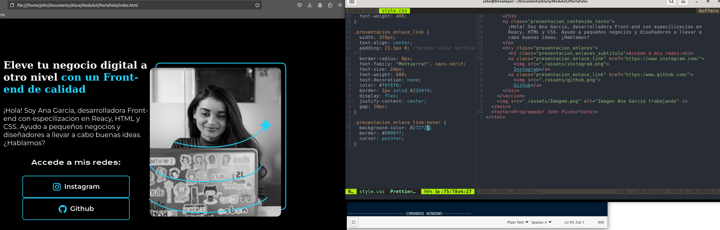Click the closing </html> tag

point(495,117)
